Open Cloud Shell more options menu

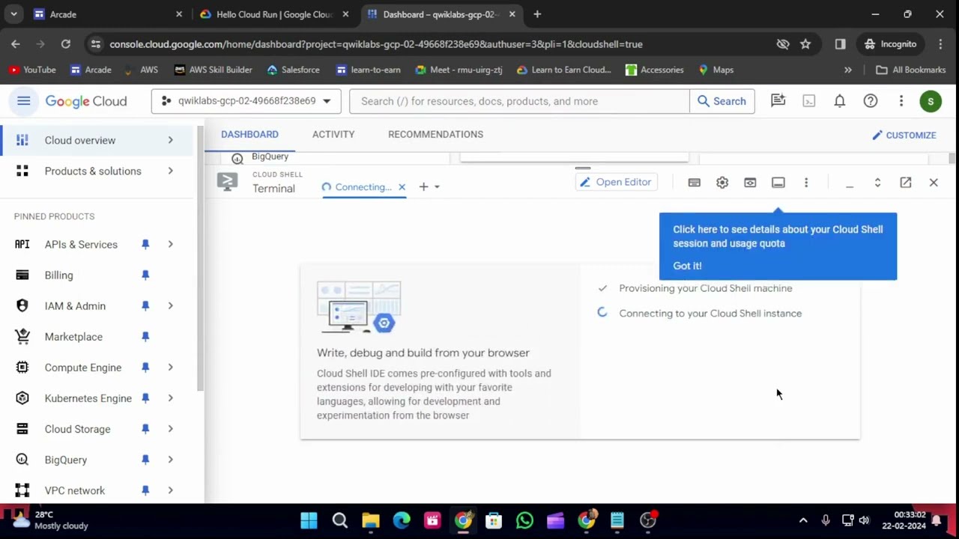[806, 183]
